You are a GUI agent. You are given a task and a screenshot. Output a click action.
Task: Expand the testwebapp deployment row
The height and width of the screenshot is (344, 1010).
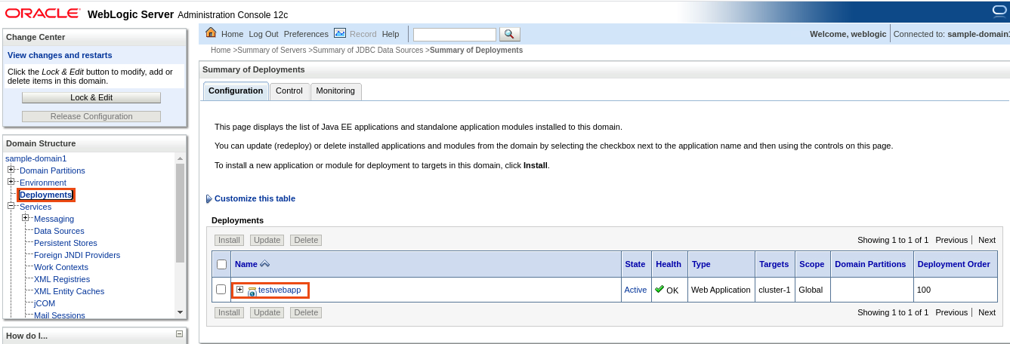(x=239, y=289)
